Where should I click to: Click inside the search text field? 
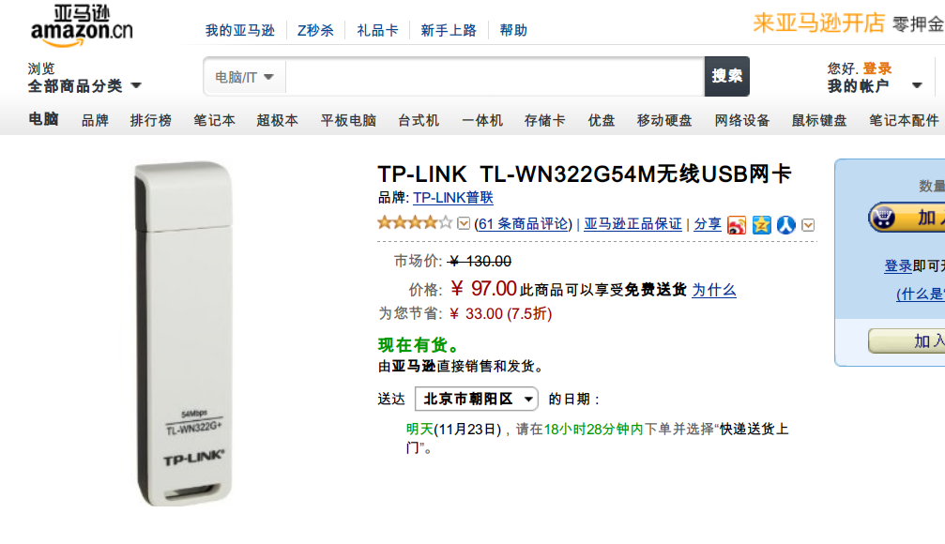coord(495,77)
